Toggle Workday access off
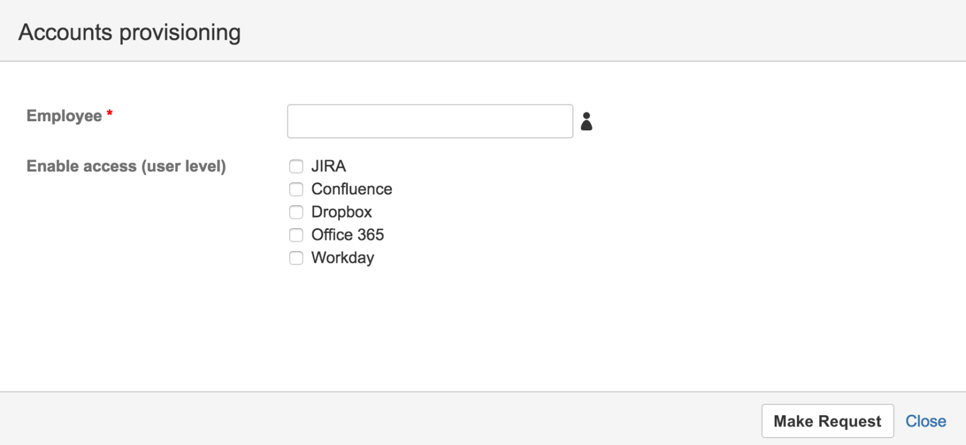966x445 pixels. tap(296, 258)
